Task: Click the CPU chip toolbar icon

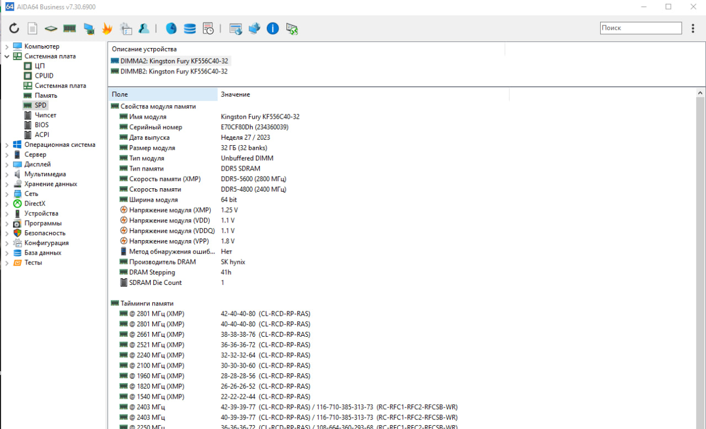Action: point(51,28)
